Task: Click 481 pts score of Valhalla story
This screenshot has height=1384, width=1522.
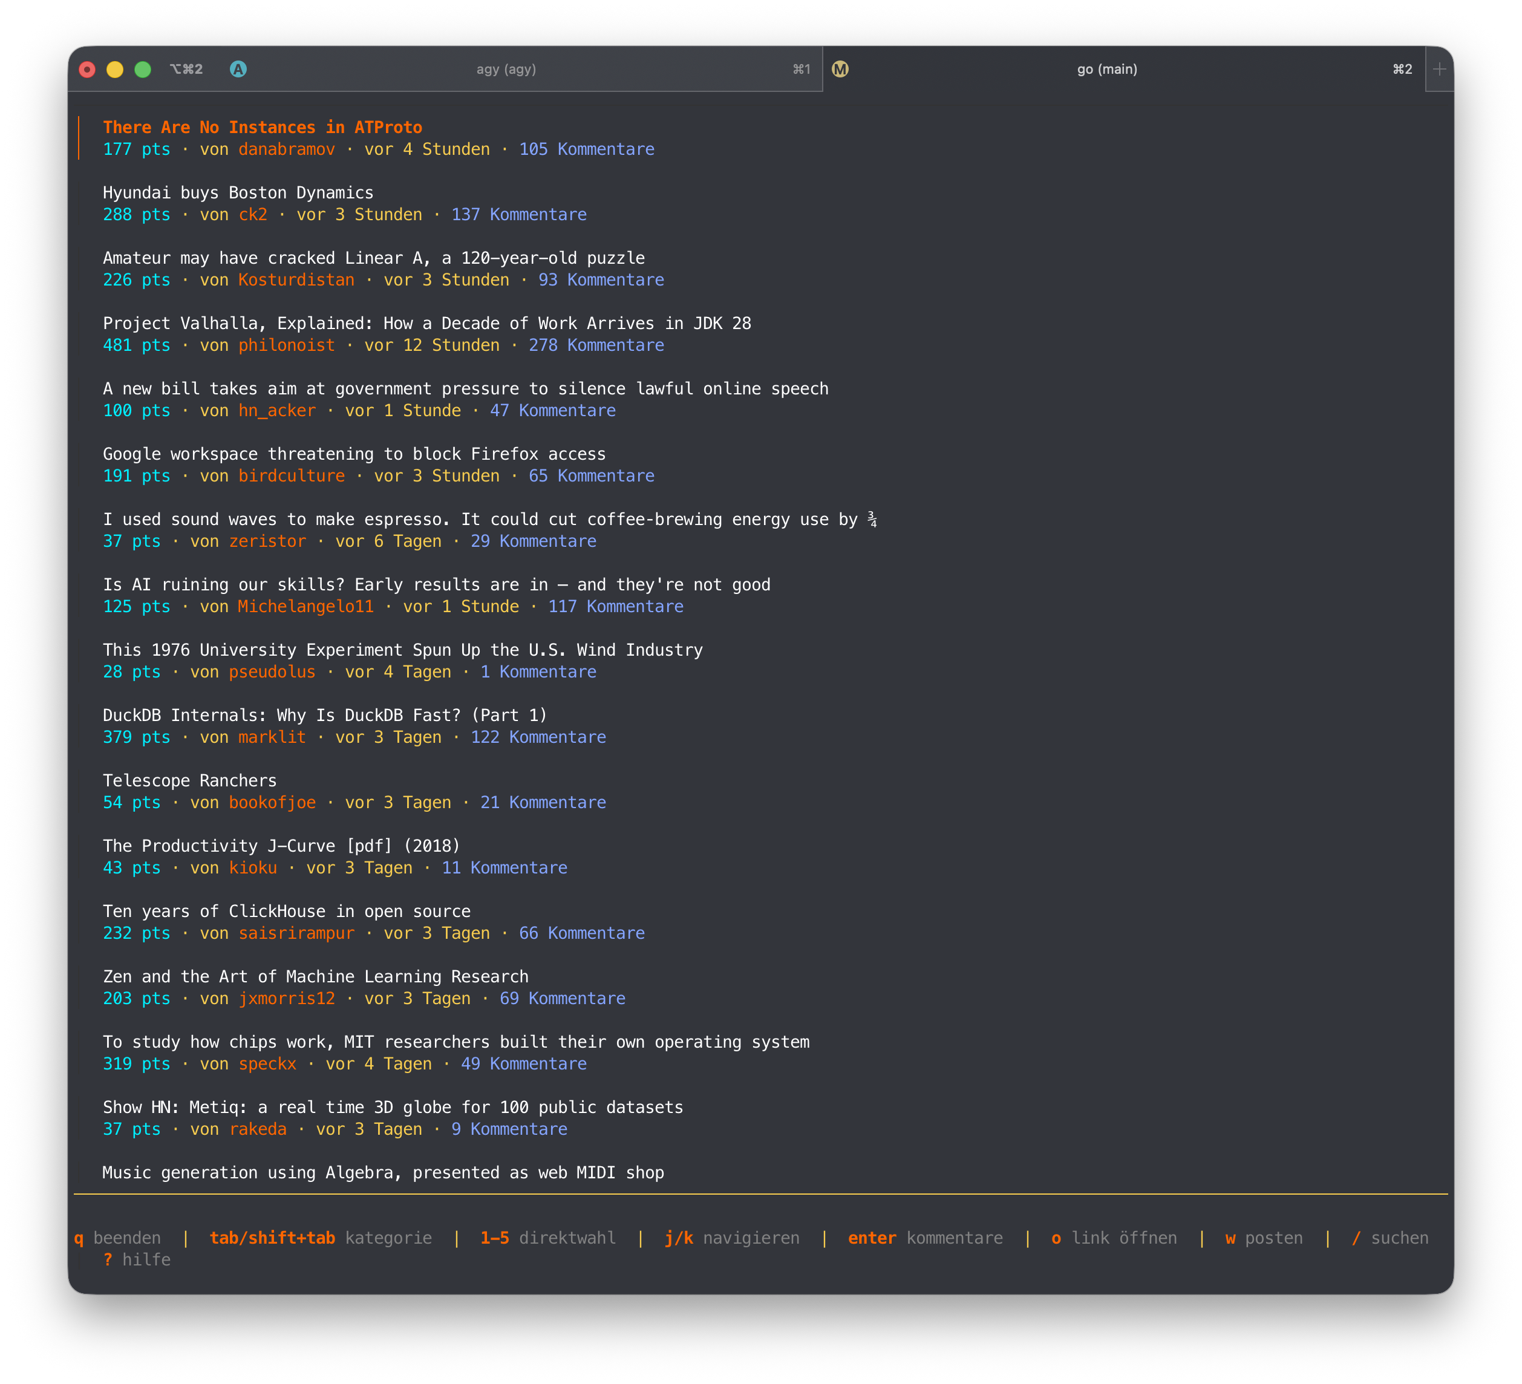Action: 137,345
